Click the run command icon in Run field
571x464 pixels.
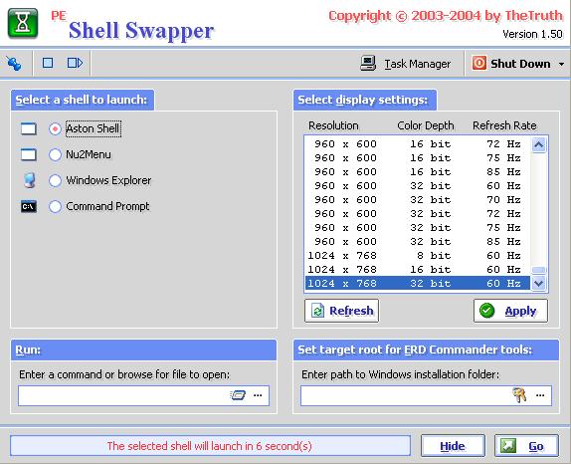point(238,395)
